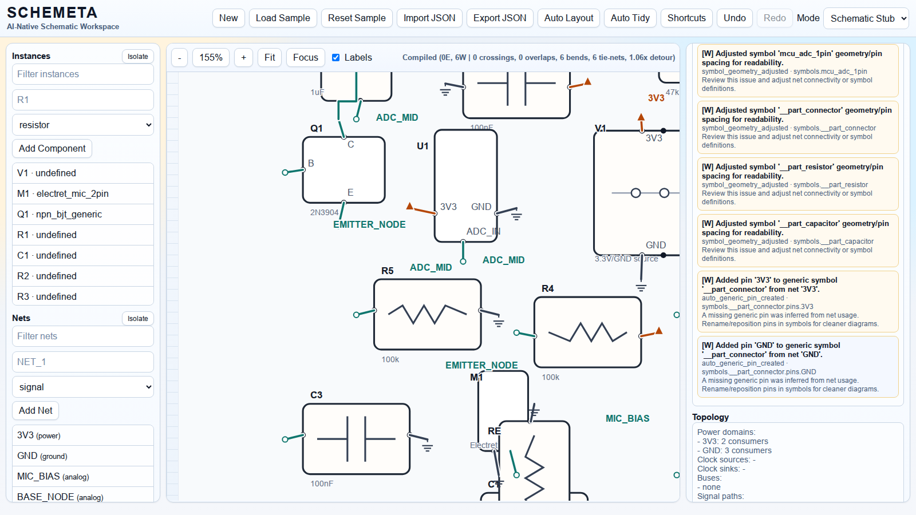Select the V1 source connector symbol
The image size is (916, 515).
635,193
